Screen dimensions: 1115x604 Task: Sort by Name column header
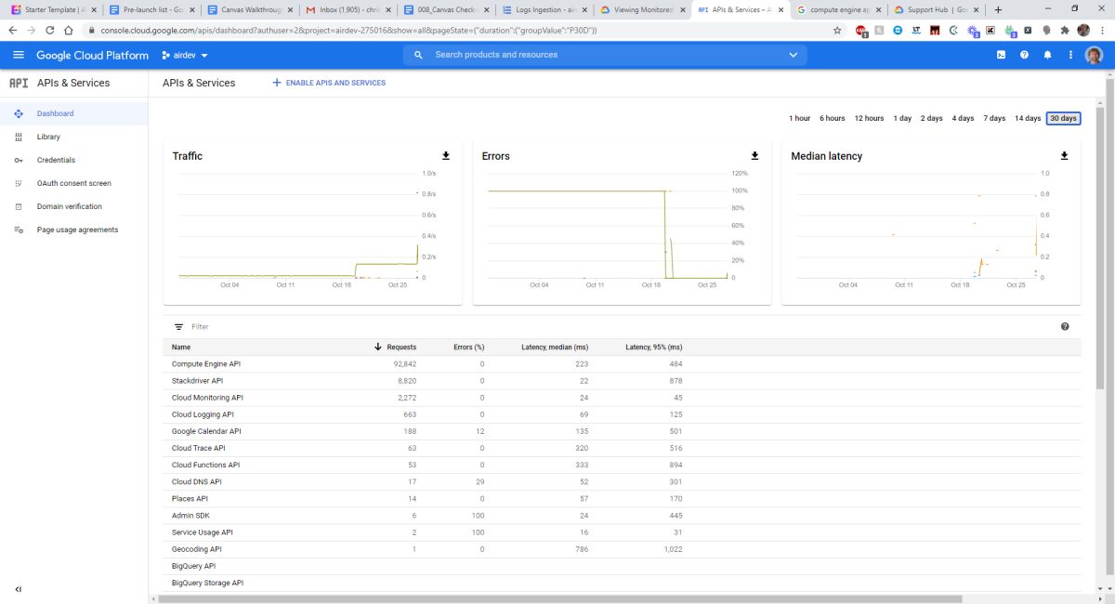(181, 347)
